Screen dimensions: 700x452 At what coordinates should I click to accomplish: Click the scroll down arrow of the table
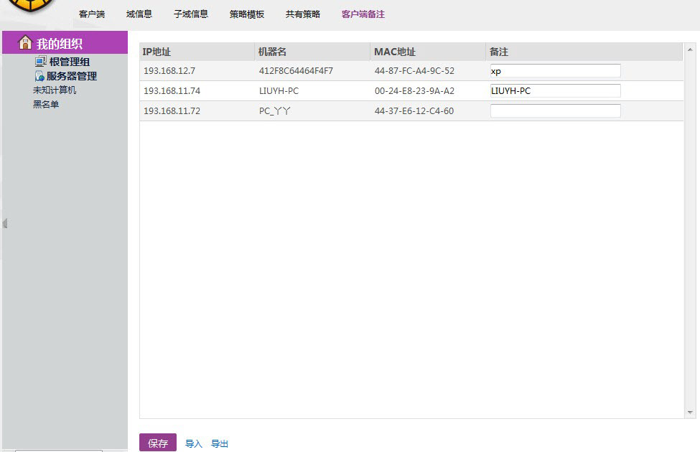[x=691, y=413]
